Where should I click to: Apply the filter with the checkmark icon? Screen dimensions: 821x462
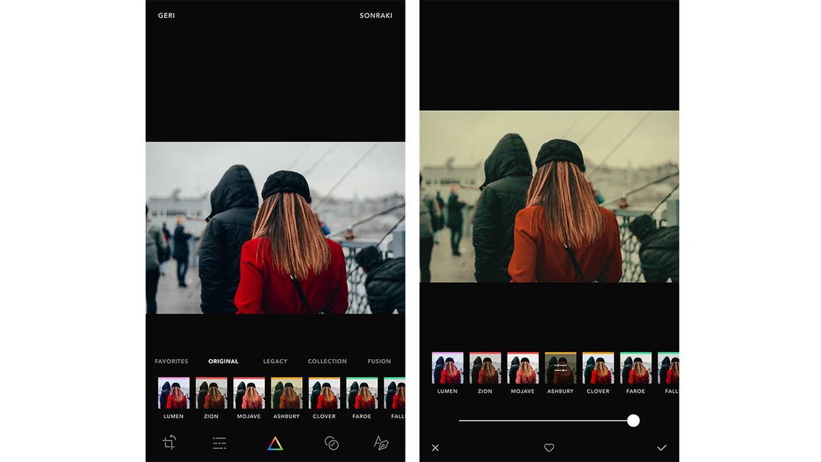661,448
